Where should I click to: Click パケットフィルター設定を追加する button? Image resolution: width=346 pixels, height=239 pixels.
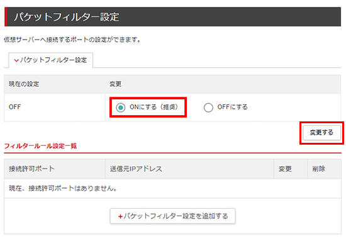click(x=172, y=216)
